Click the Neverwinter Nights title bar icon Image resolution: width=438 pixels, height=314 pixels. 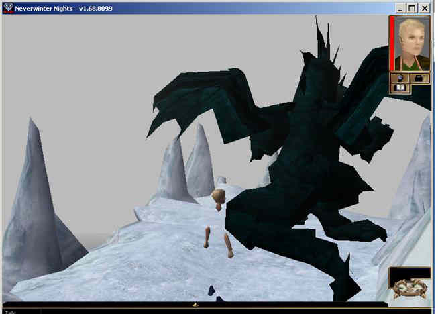pos(8,8)
